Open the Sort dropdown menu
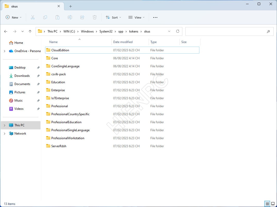This screenshot has height=207, width=277. pos(113,17)
